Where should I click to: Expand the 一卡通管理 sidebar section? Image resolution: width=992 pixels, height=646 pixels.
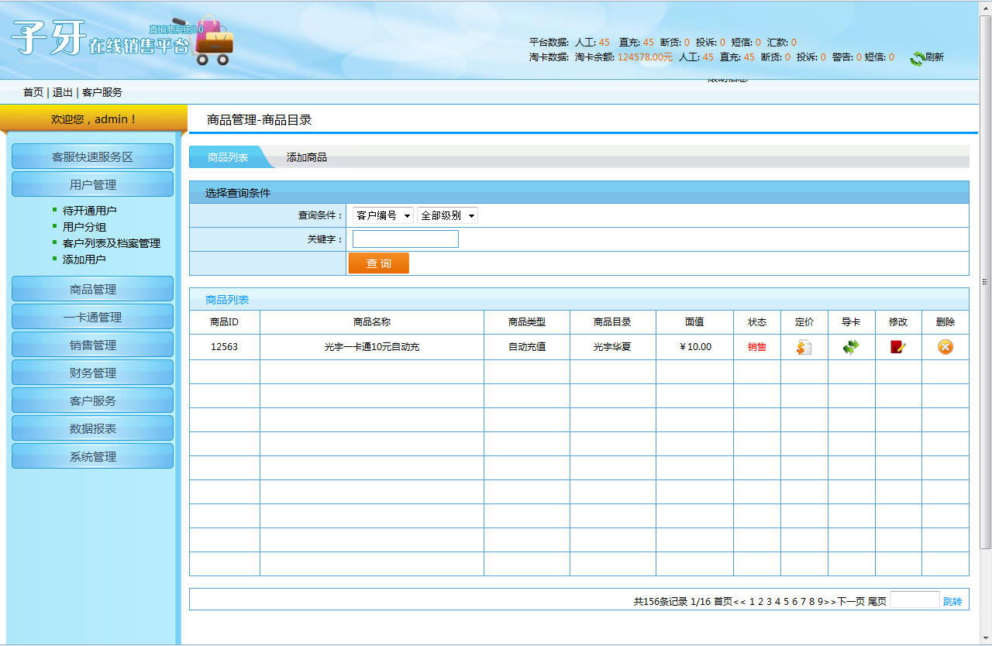tap(92, 317)
